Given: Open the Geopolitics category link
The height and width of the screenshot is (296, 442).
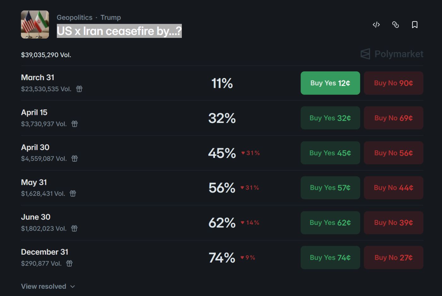Looking at the screenshot, I should coord(75,17).
